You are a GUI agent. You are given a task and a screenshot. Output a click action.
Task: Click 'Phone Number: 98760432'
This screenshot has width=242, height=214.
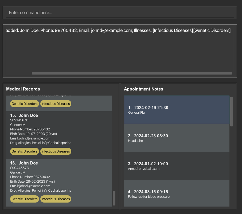click(30, 177)
